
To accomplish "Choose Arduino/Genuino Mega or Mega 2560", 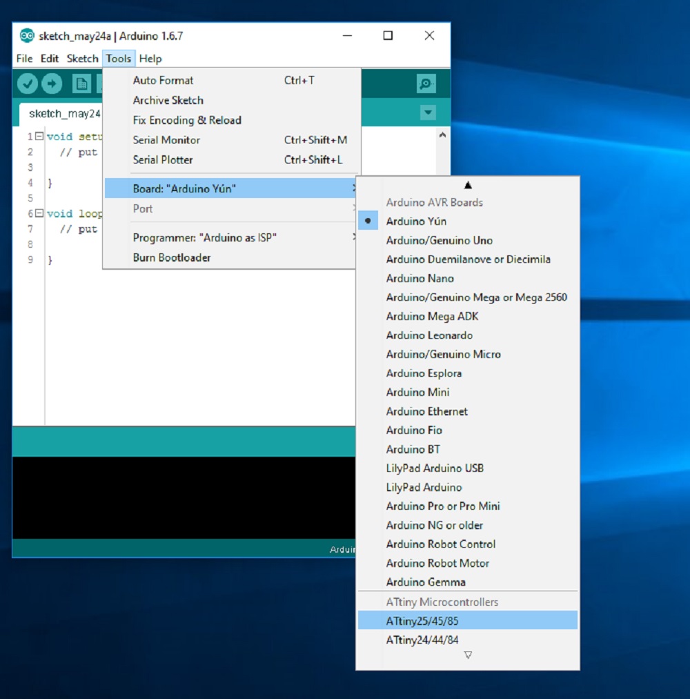I will [x=468, y=297].
